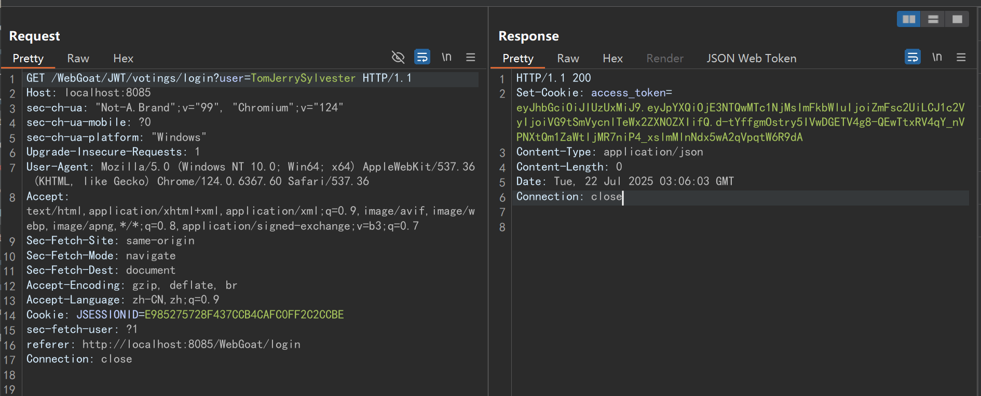Click the Upgrade-Insecure-Requests: 1 header
The height and width of the screenshot is (396, 981).
pos(113,152)
